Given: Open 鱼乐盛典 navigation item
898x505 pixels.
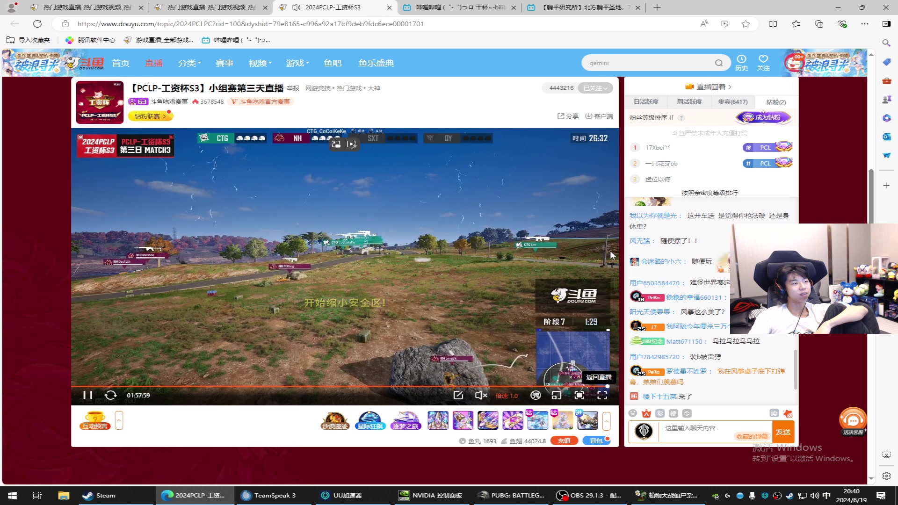Looking at the screenshot, I should (x=376, y=63).
